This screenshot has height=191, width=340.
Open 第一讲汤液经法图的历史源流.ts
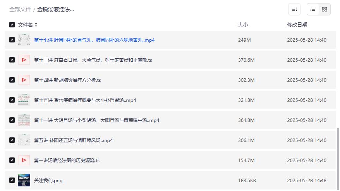click(x=67, y=161)
